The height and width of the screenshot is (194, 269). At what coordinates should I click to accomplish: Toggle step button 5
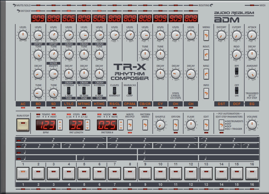click(84, 174)
